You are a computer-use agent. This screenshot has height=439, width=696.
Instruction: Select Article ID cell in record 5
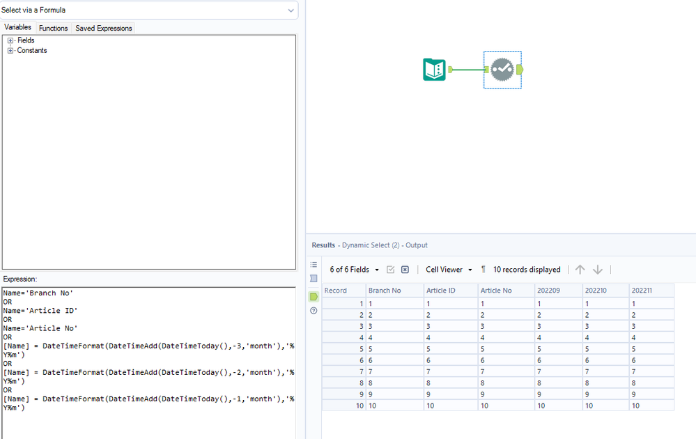(451, 349)
